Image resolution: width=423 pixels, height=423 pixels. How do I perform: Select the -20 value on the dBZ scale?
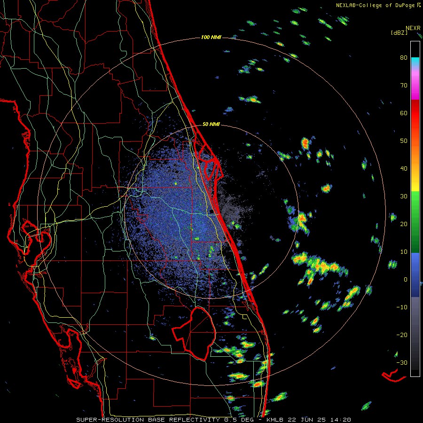(x=402, y=335)
